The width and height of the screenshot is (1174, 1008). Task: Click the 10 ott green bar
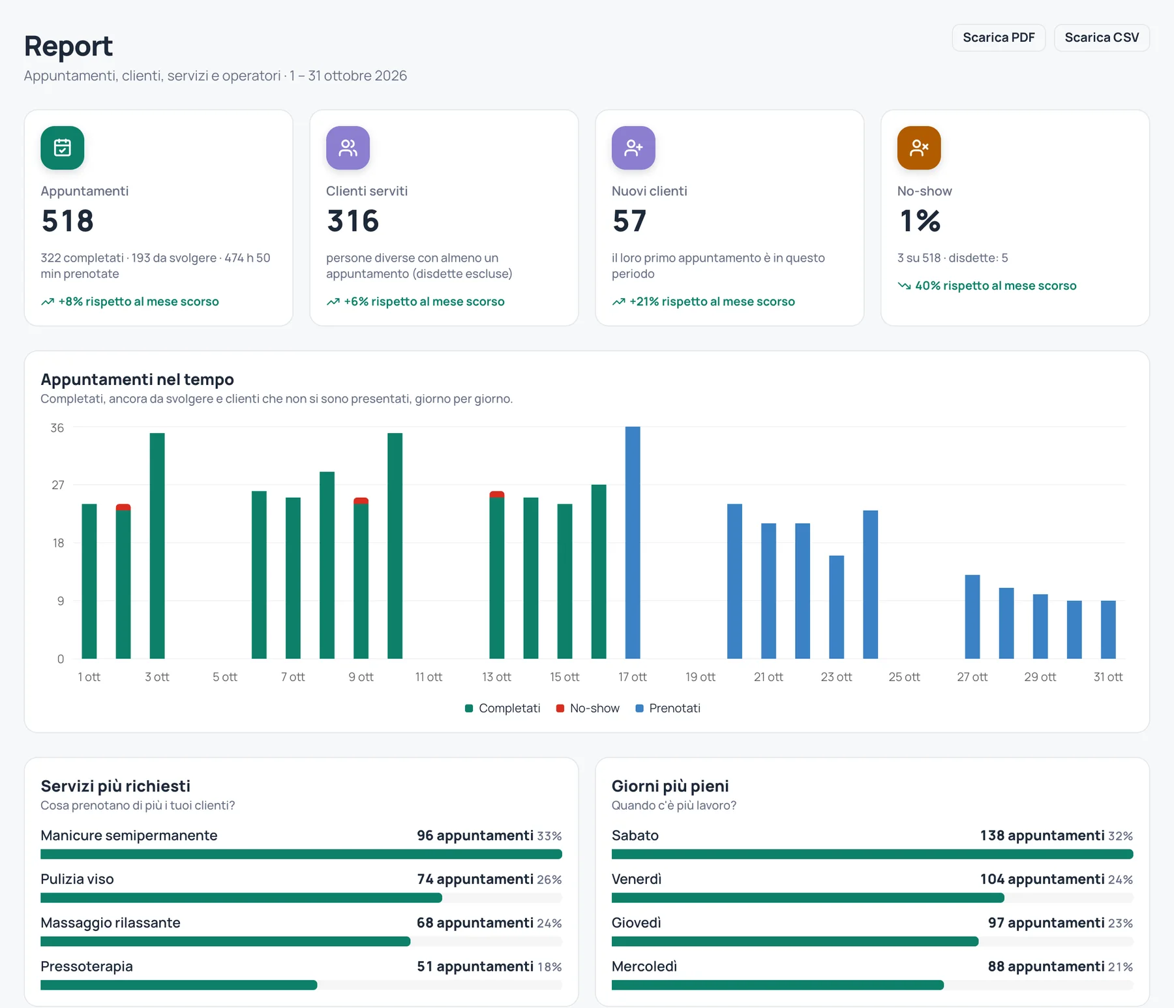(x=395, y=545)
